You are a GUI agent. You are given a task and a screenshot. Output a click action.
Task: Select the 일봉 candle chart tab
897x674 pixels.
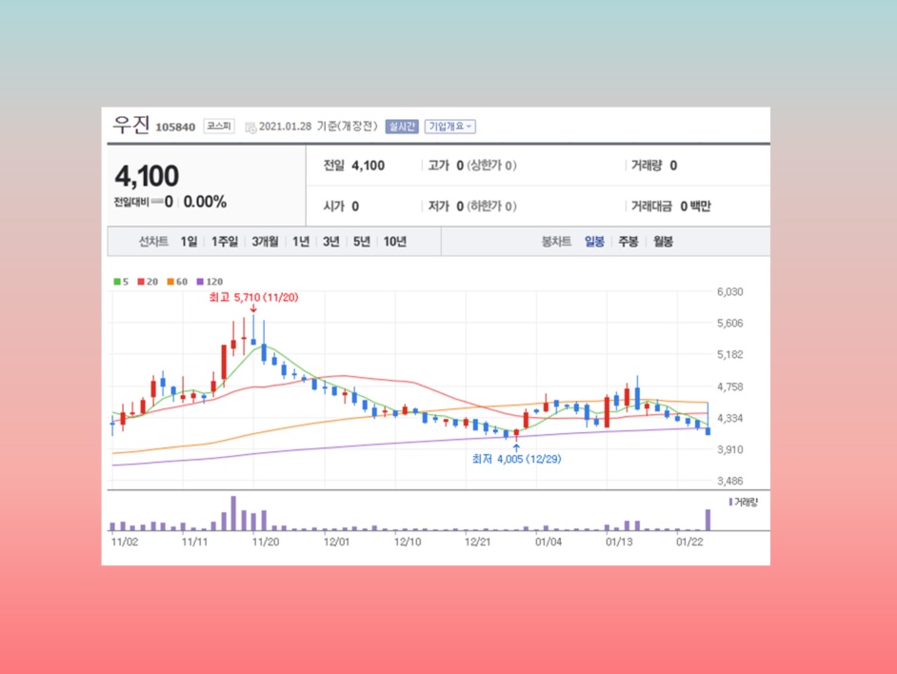[594, 242]
